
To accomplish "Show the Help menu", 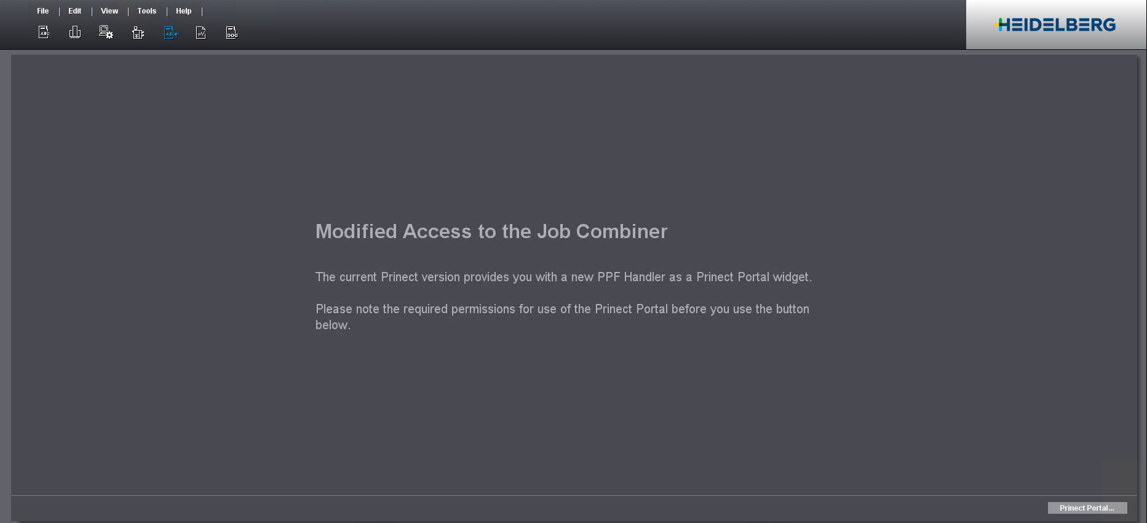I will [183, 11].
